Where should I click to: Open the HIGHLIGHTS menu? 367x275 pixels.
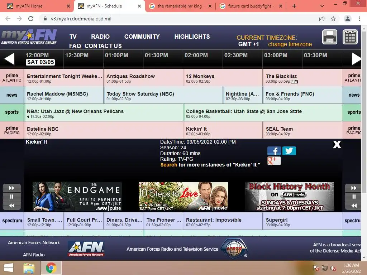[192, 37]
